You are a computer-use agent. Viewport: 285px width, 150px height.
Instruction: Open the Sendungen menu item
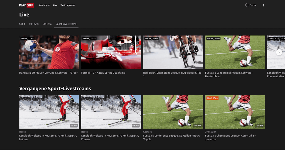coord(44,5)
